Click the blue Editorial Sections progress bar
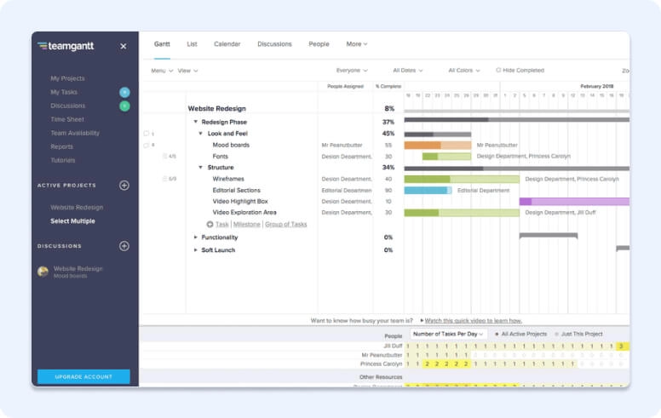 pyautogui.click(x=428, y=191)
